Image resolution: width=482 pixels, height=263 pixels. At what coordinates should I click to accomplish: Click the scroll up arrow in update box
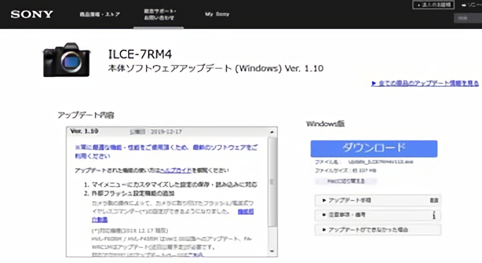tap(272, 132)
